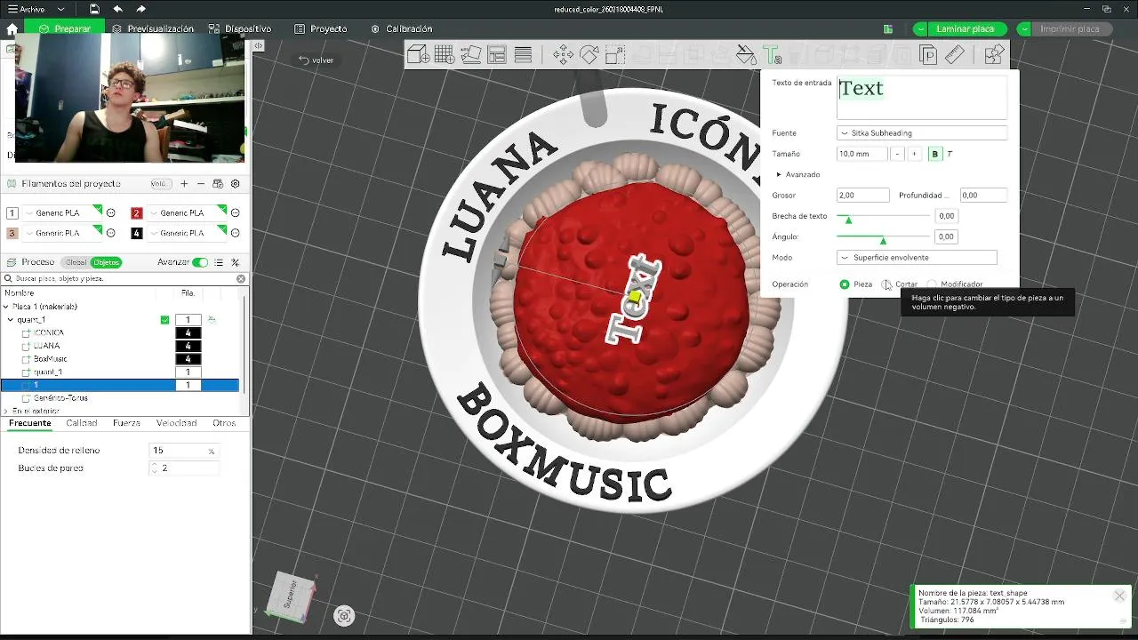Open filament 1 Generic PLA dropdown
1138x640 pixels.
pyautogui.click(x=63, y=213)
